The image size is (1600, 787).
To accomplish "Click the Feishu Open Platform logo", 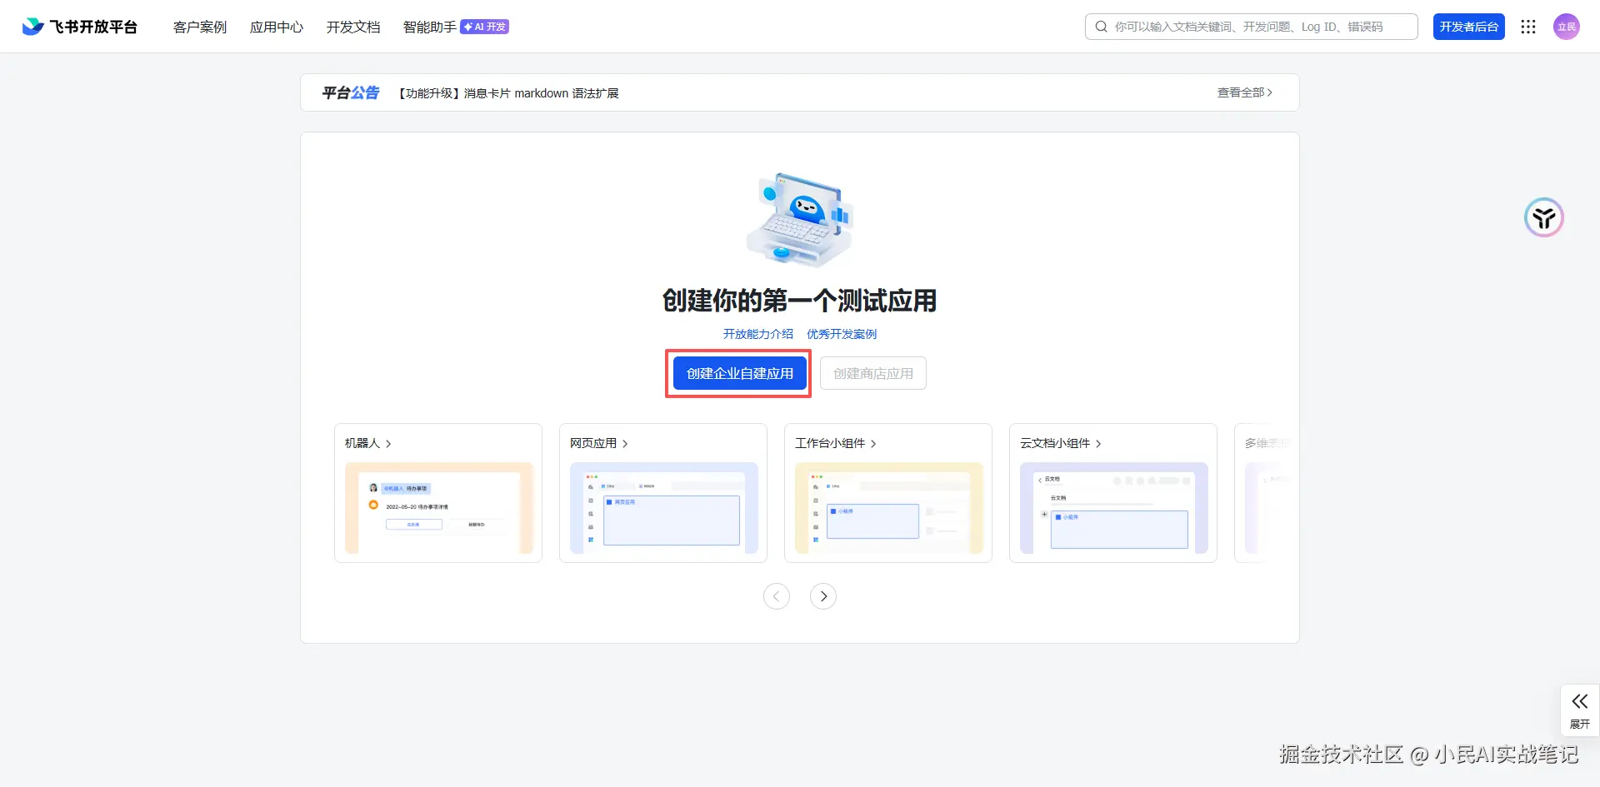I will coord(80,27).
